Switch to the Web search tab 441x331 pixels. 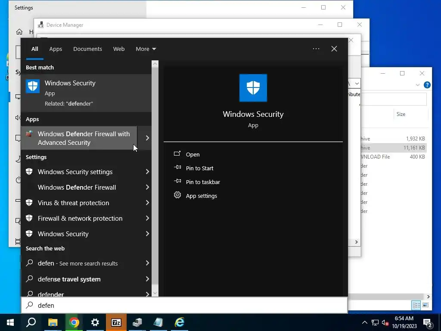pos(119,49)
